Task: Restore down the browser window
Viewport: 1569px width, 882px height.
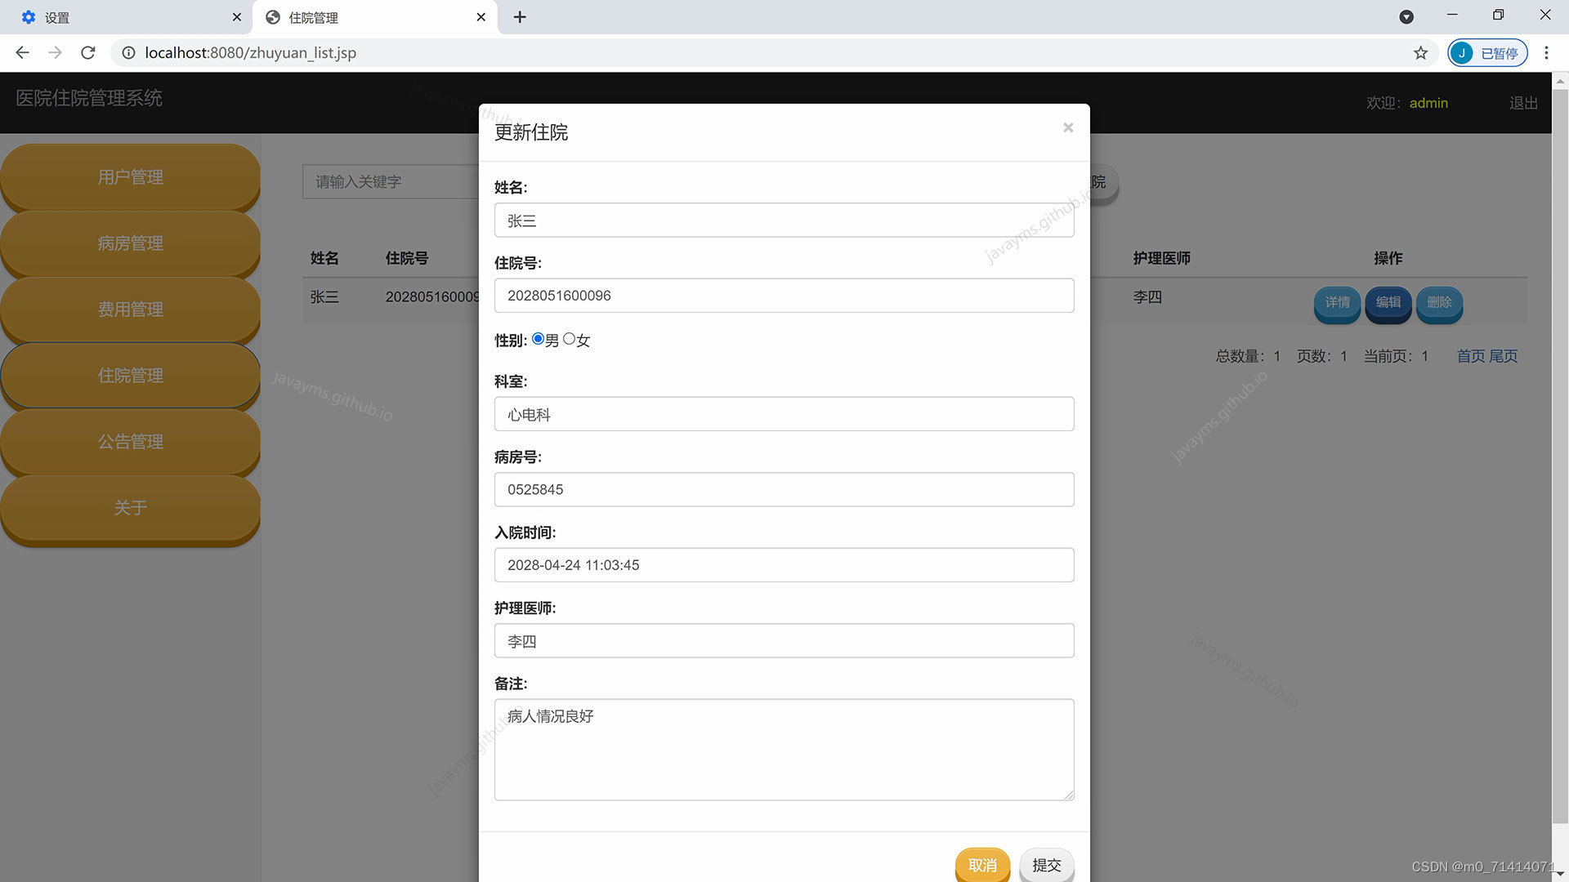Action: tap(1498, 15)
